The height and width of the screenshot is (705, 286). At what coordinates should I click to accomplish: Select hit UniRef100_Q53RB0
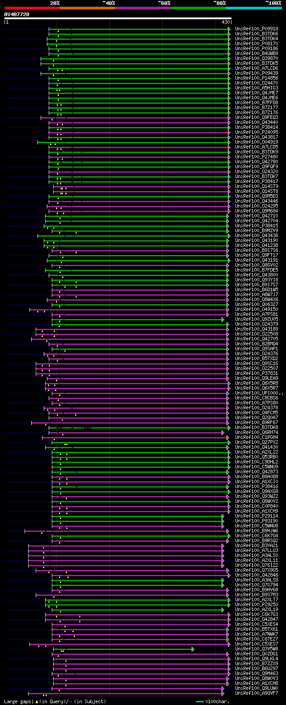click(x=257, y=457)
